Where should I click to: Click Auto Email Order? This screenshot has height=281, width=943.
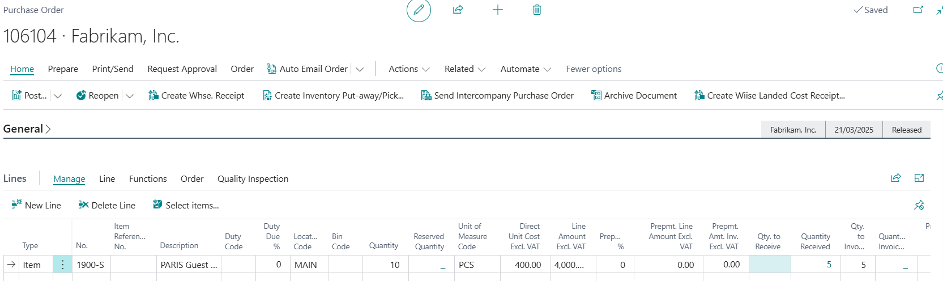[x=307, y=69]
